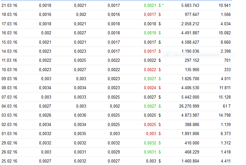Viewport: 246px width, 165px height.
Task: Click green closing price 0,0031 $
Action: pos(152,152)
